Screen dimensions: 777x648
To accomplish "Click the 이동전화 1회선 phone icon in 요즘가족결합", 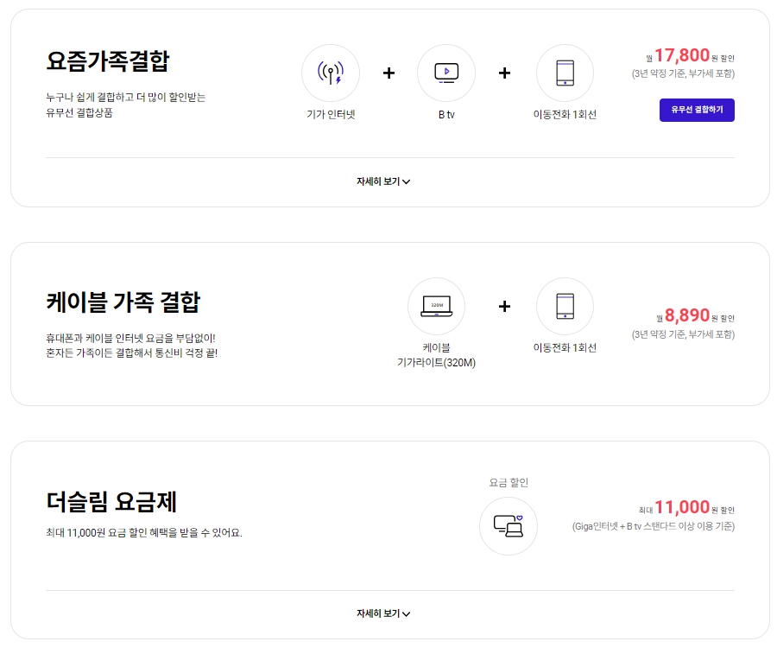I will [565, 73].
